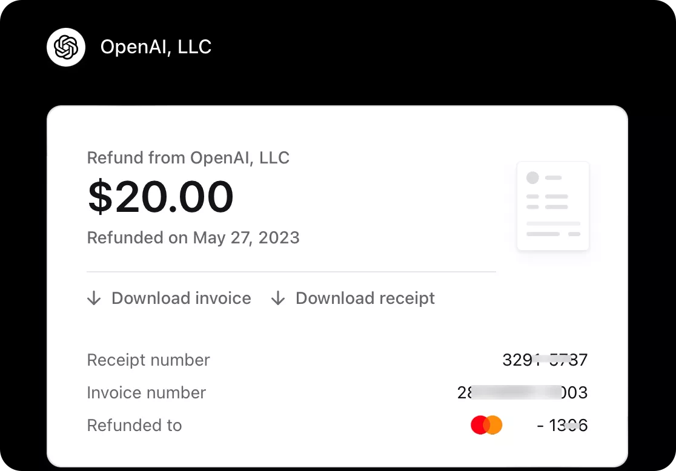Click the divider line above the download links
This screenshot has height=471, width=676.
click(x=291, y=272)
